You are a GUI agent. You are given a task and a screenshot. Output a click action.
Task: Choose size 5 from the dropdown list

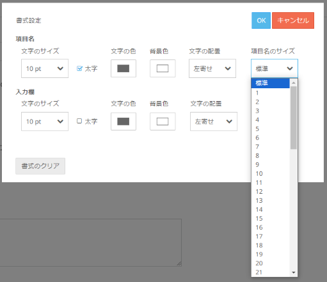pos(271,129)
